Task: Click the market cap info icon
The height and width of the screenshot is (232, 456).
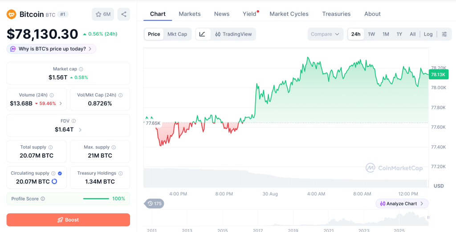Action: (x=81, y=69)
